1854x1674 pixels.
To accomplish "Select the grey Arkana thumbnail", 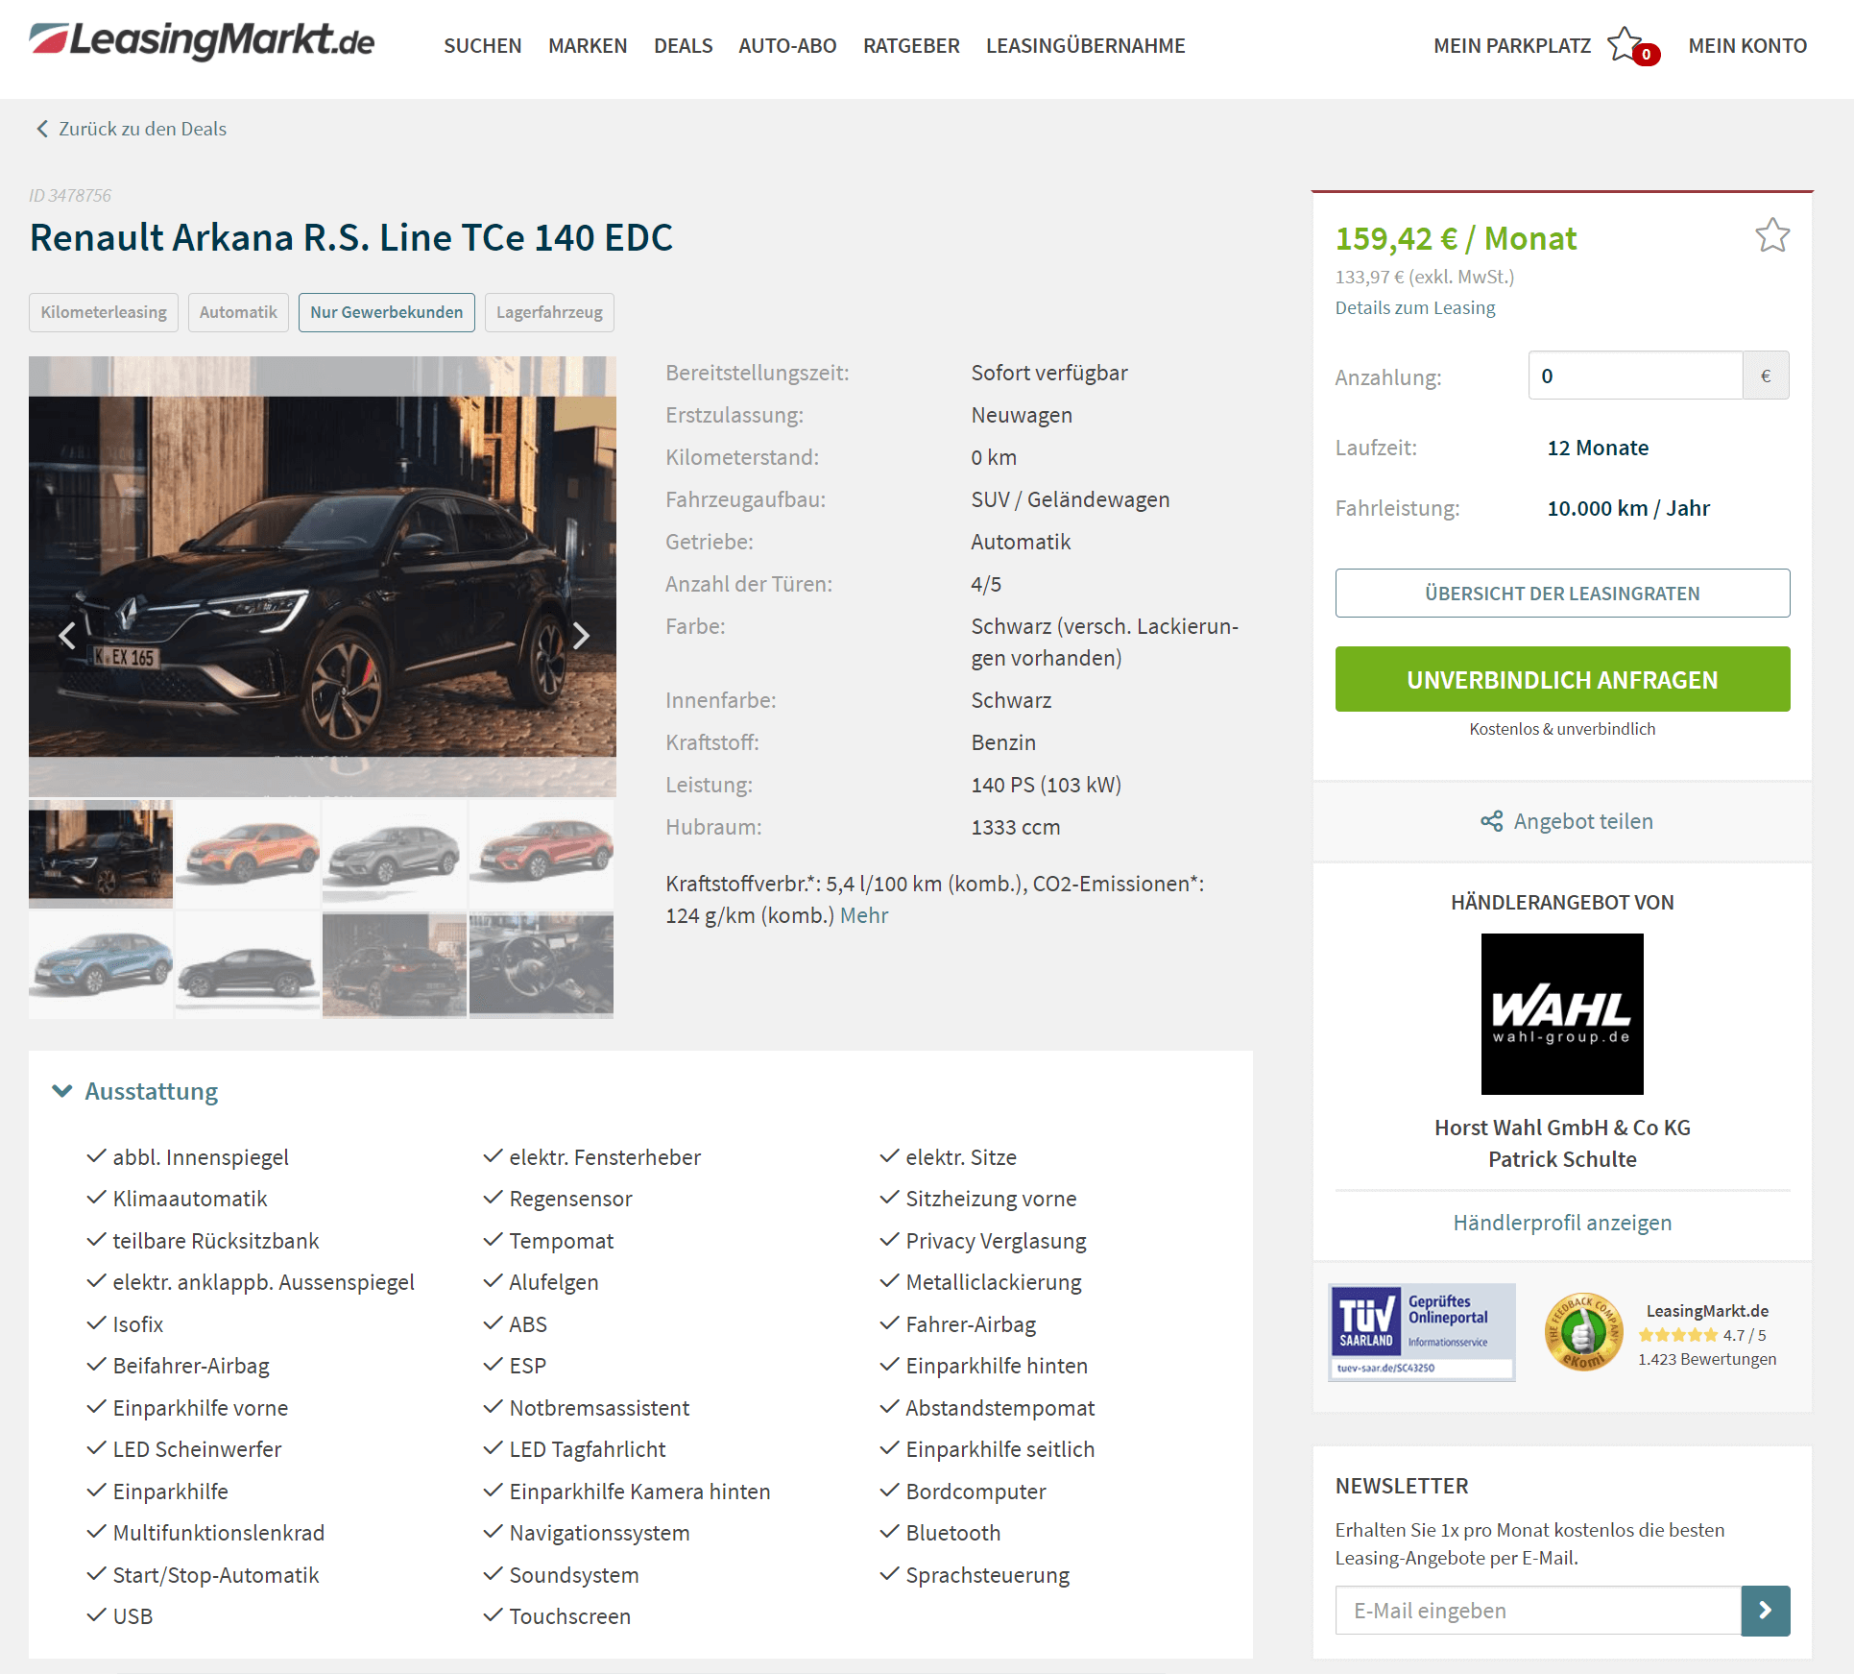I will tap(395, 855).
